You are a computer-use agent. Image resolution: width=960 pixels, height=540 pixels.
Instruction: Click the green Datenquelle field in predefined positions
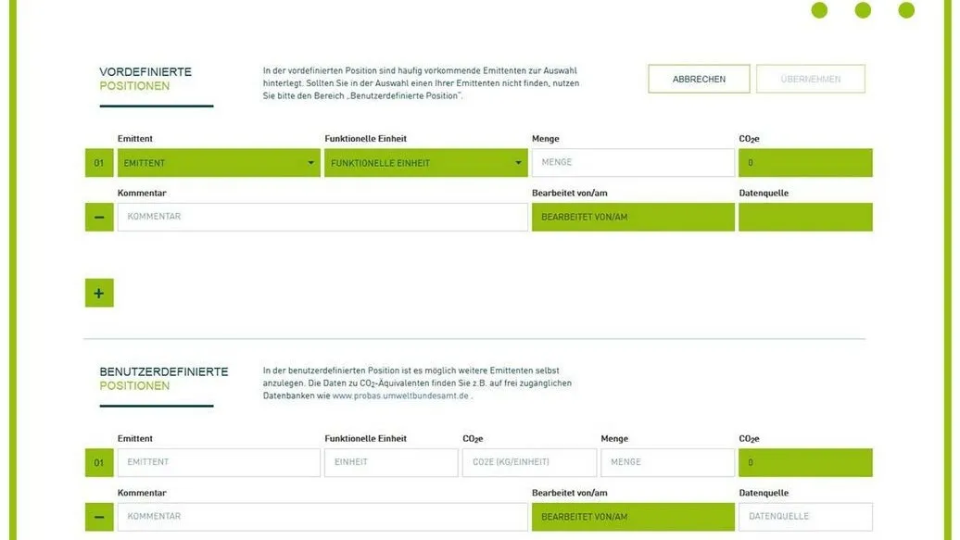point(805,218)
